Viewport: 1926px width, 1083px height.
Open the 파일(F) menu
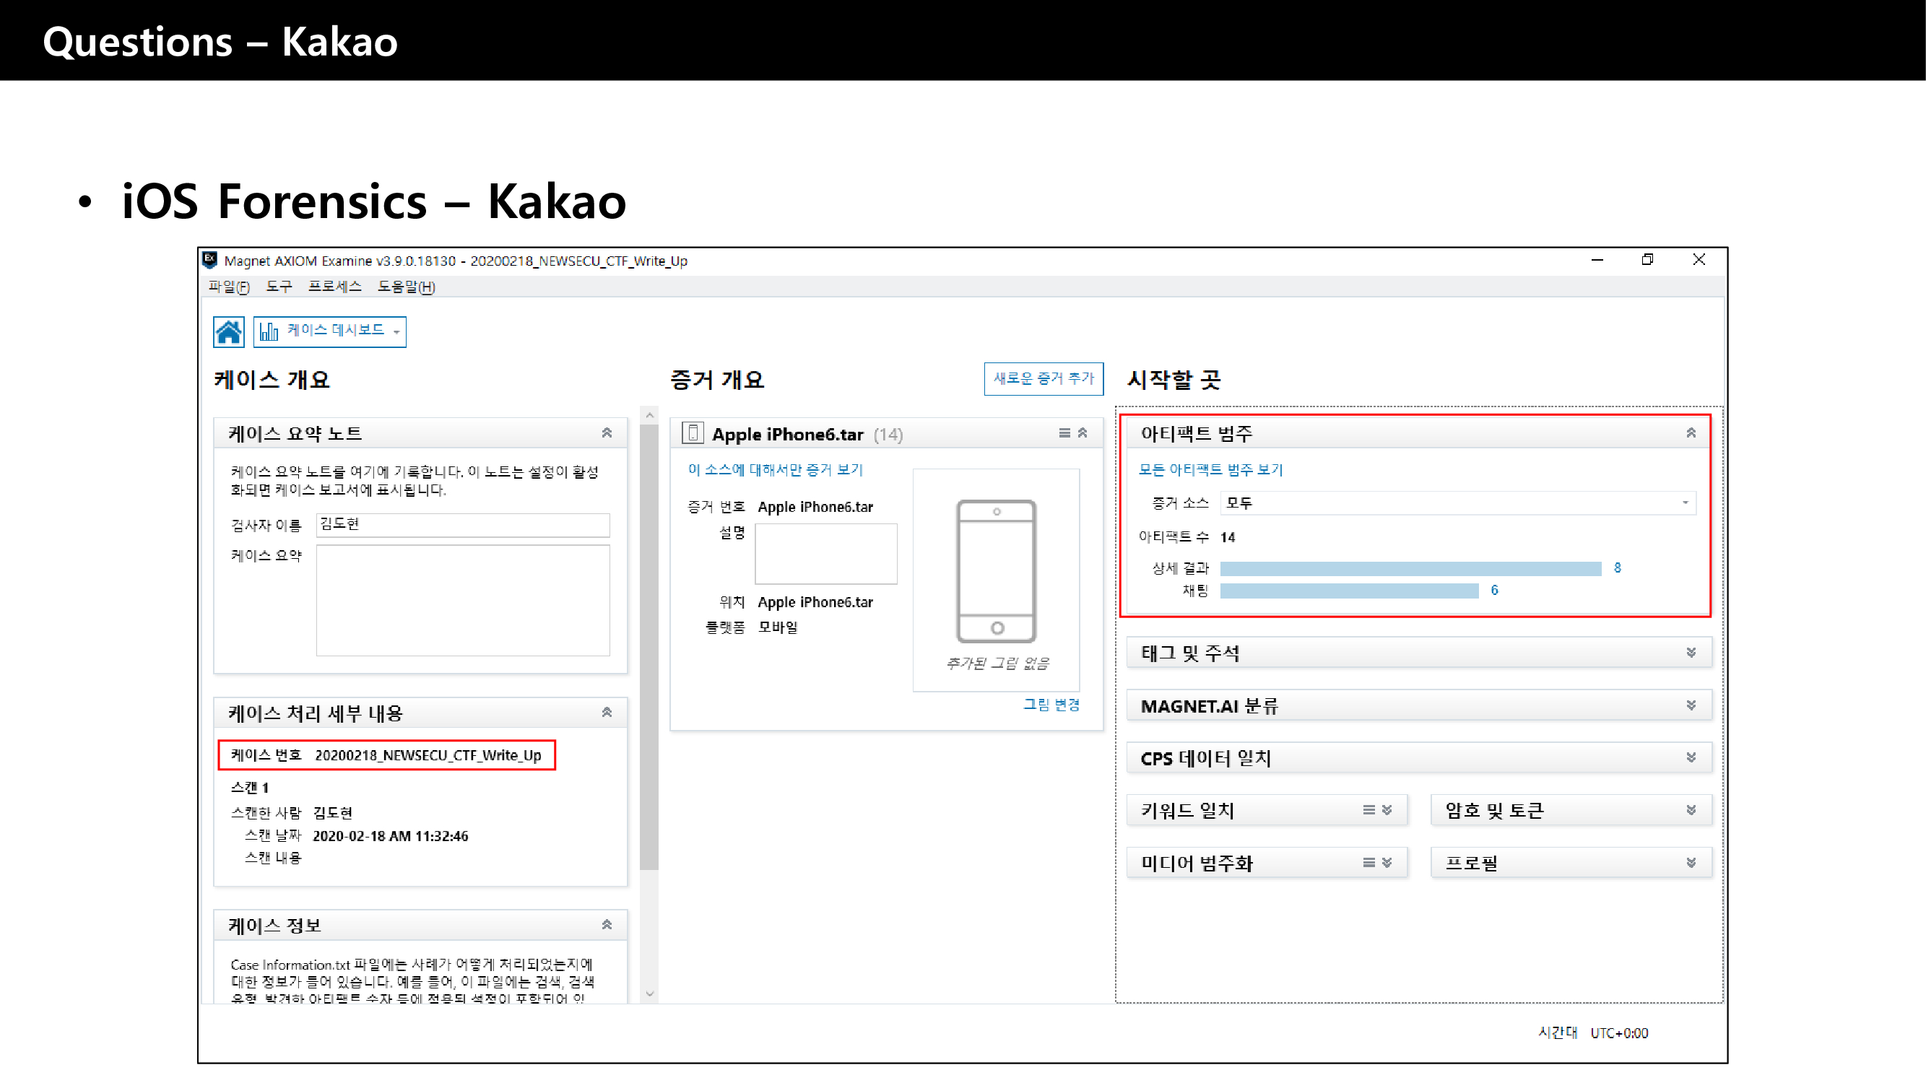pyautogui.click(x=229, y=287)
